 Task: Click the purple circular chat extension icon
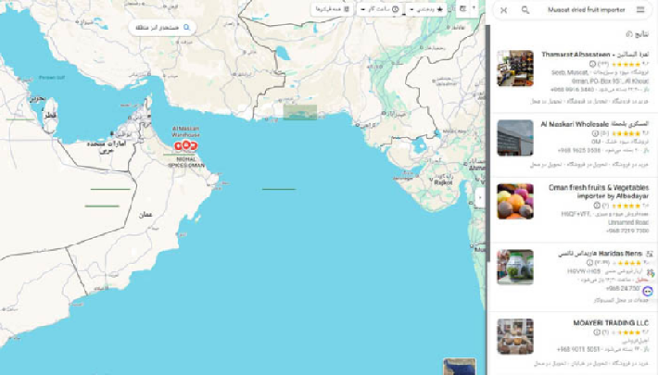click(x=648, y=291)
